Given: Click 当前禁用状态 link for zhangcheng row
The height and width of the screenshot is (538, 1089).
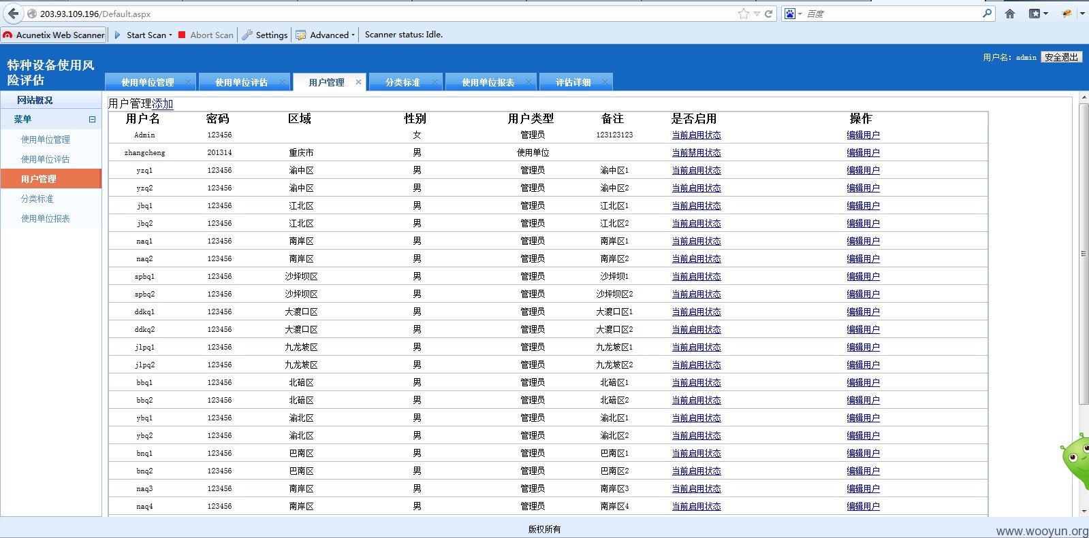Looking at the screenshot, I should click(x=696, y=153).
